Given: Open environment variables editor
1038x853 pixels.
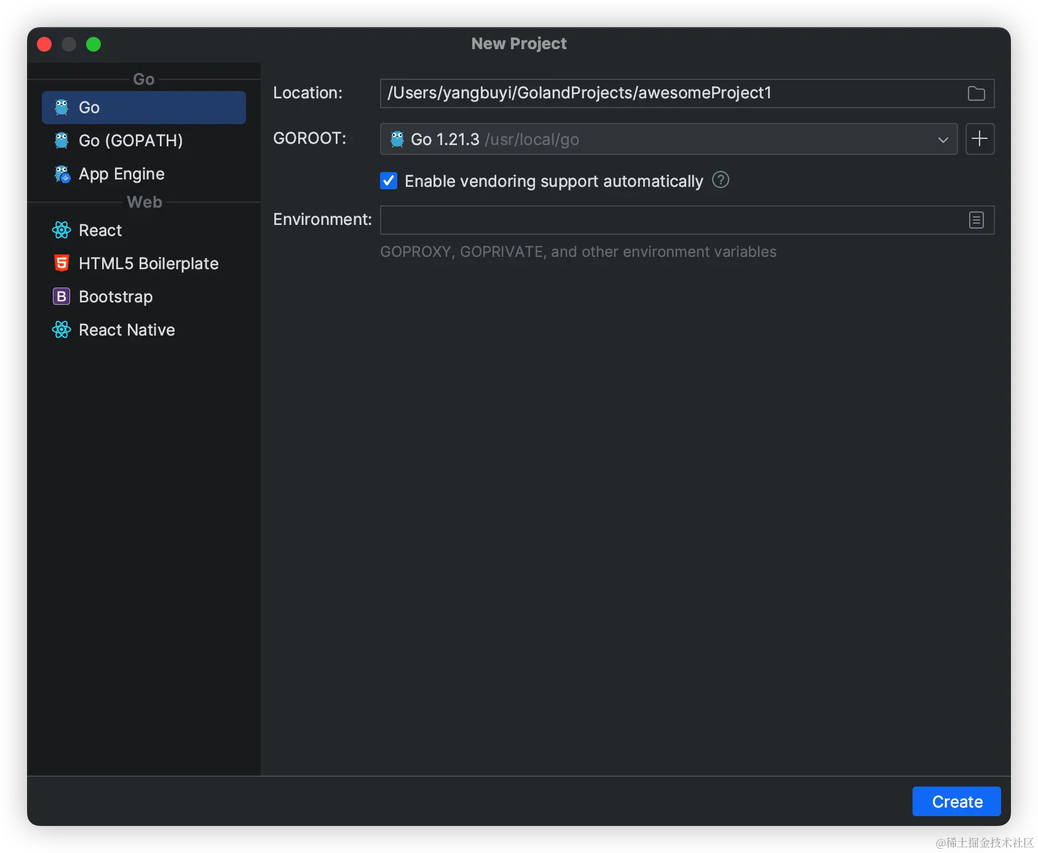Looking at the screenshot, I should [976, 220].
